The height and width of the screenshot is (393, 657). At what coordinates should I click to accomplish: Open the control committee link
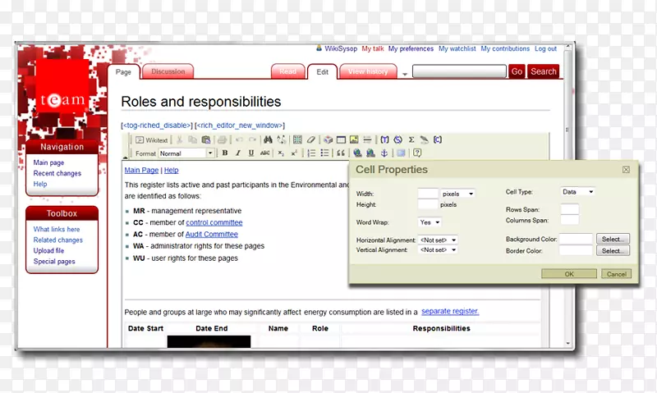point(214,222)
